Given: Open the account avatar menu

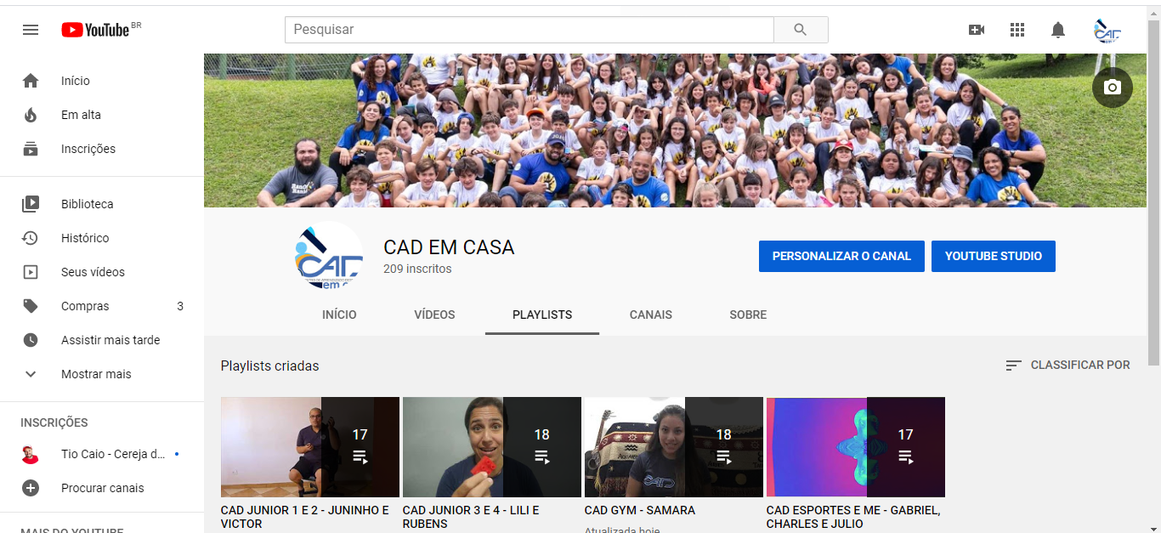Looking at the screenshot, I should click(x=1107, y=31).
